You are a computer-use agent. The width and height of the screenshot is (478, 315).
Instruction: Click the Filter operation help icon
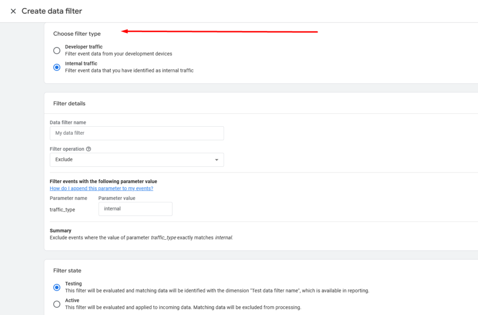tap(89, 149)
